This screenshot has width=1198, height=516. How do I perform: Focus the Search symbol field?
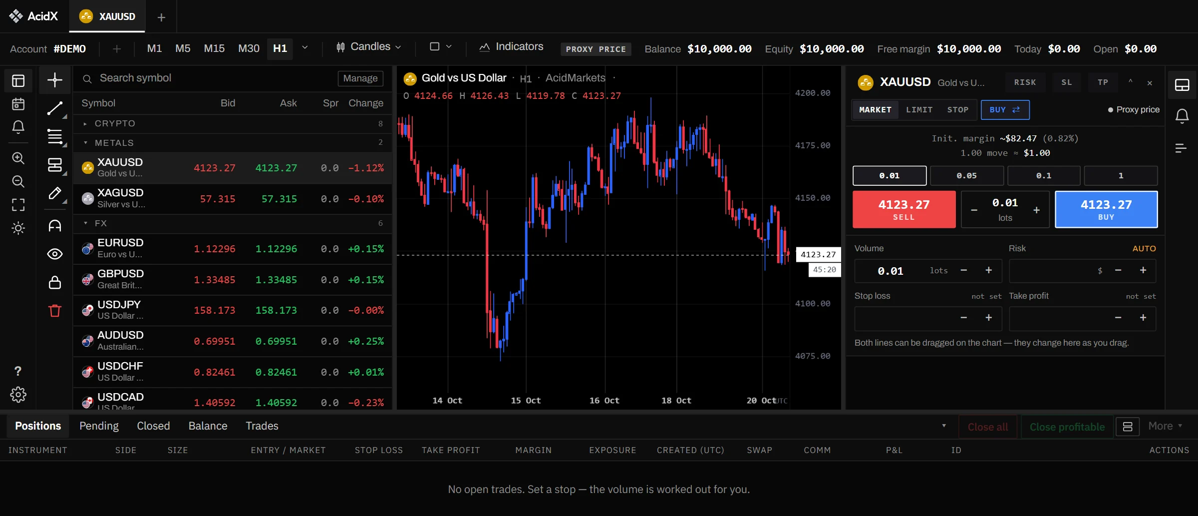pyautogui.click(x=205, y=78)
